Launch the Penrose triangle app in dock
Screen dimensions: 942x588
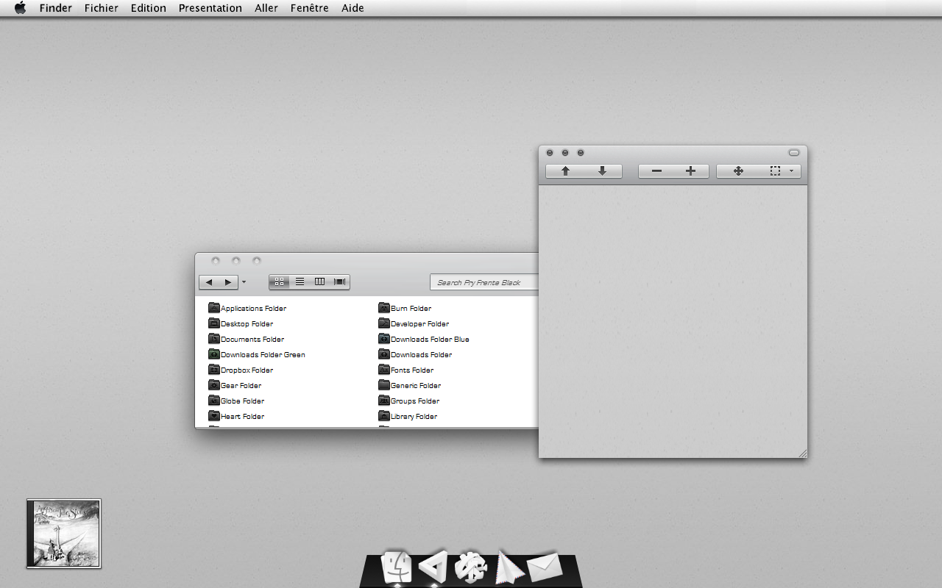pyautogui.click(x=433, y=567)
